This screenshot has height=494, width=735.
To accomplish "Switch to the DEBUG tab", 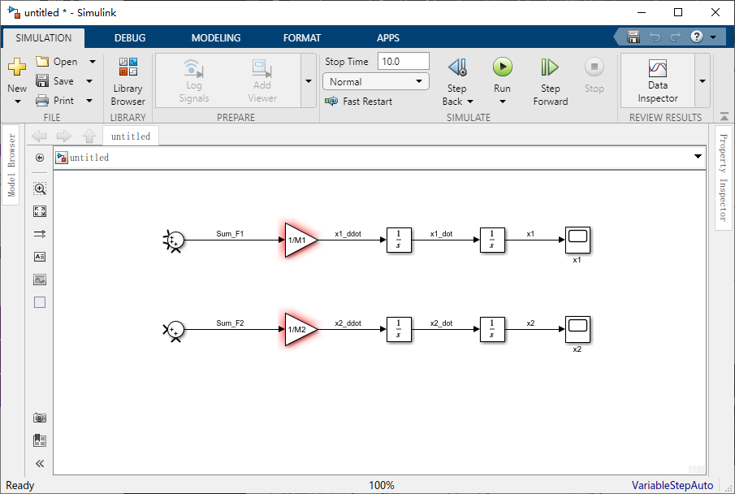I will (x=130, y=38).
